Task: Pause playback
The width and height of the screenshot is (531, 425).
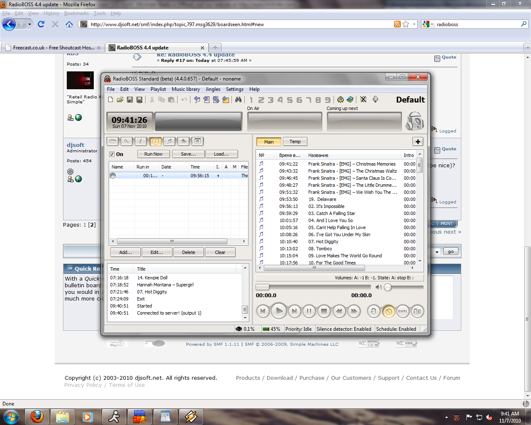Action: point(309,311)
